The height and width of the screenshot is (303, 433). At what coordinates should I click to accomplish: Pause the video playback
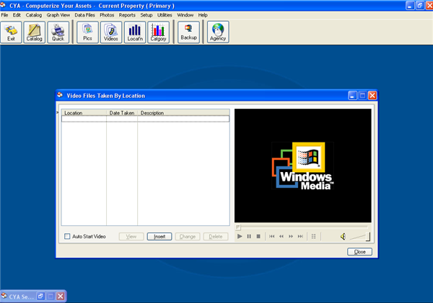pyautogui.click(x=249, y=236)
